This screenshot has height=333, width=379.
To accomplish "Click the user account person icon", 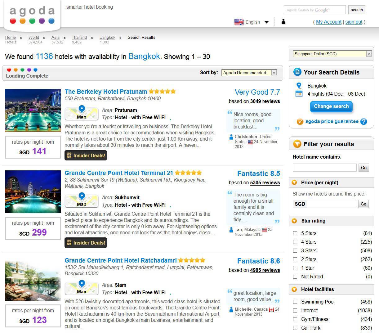I will click(x=283, y=22).
